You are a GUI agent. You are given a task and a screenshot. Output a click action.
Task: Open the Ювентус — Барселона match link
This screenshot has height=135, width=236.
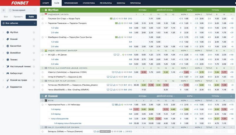pos(67,72)
